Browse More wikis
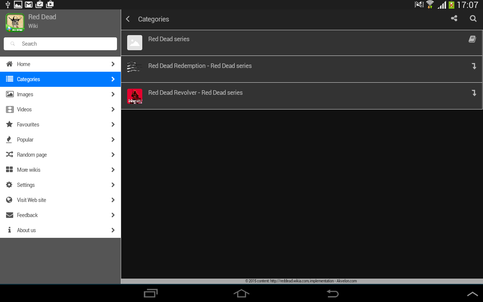The image size is (483, 302). 60,170
